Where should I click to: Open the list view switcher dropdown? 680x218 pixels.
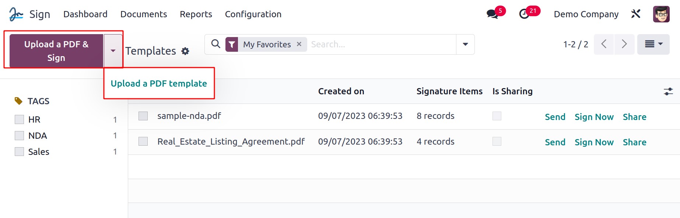click(x=653, y=44)
